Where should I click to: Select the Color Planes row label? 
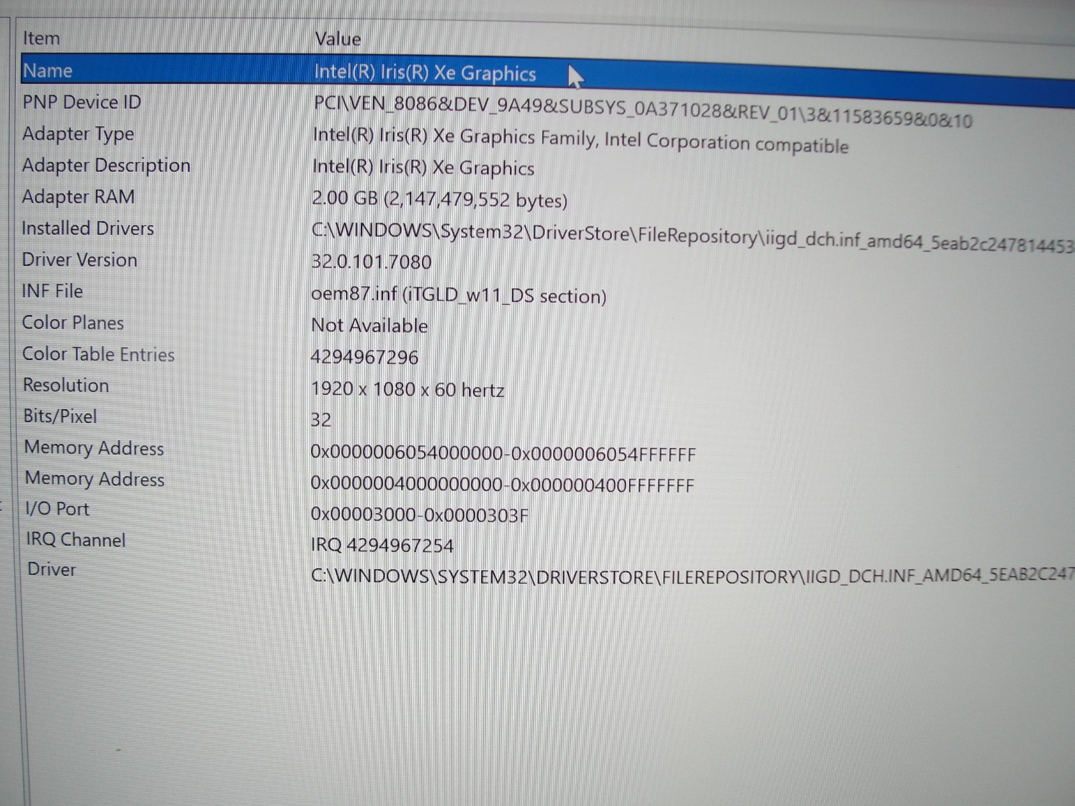pyautogui.click(x=73, y=322)
